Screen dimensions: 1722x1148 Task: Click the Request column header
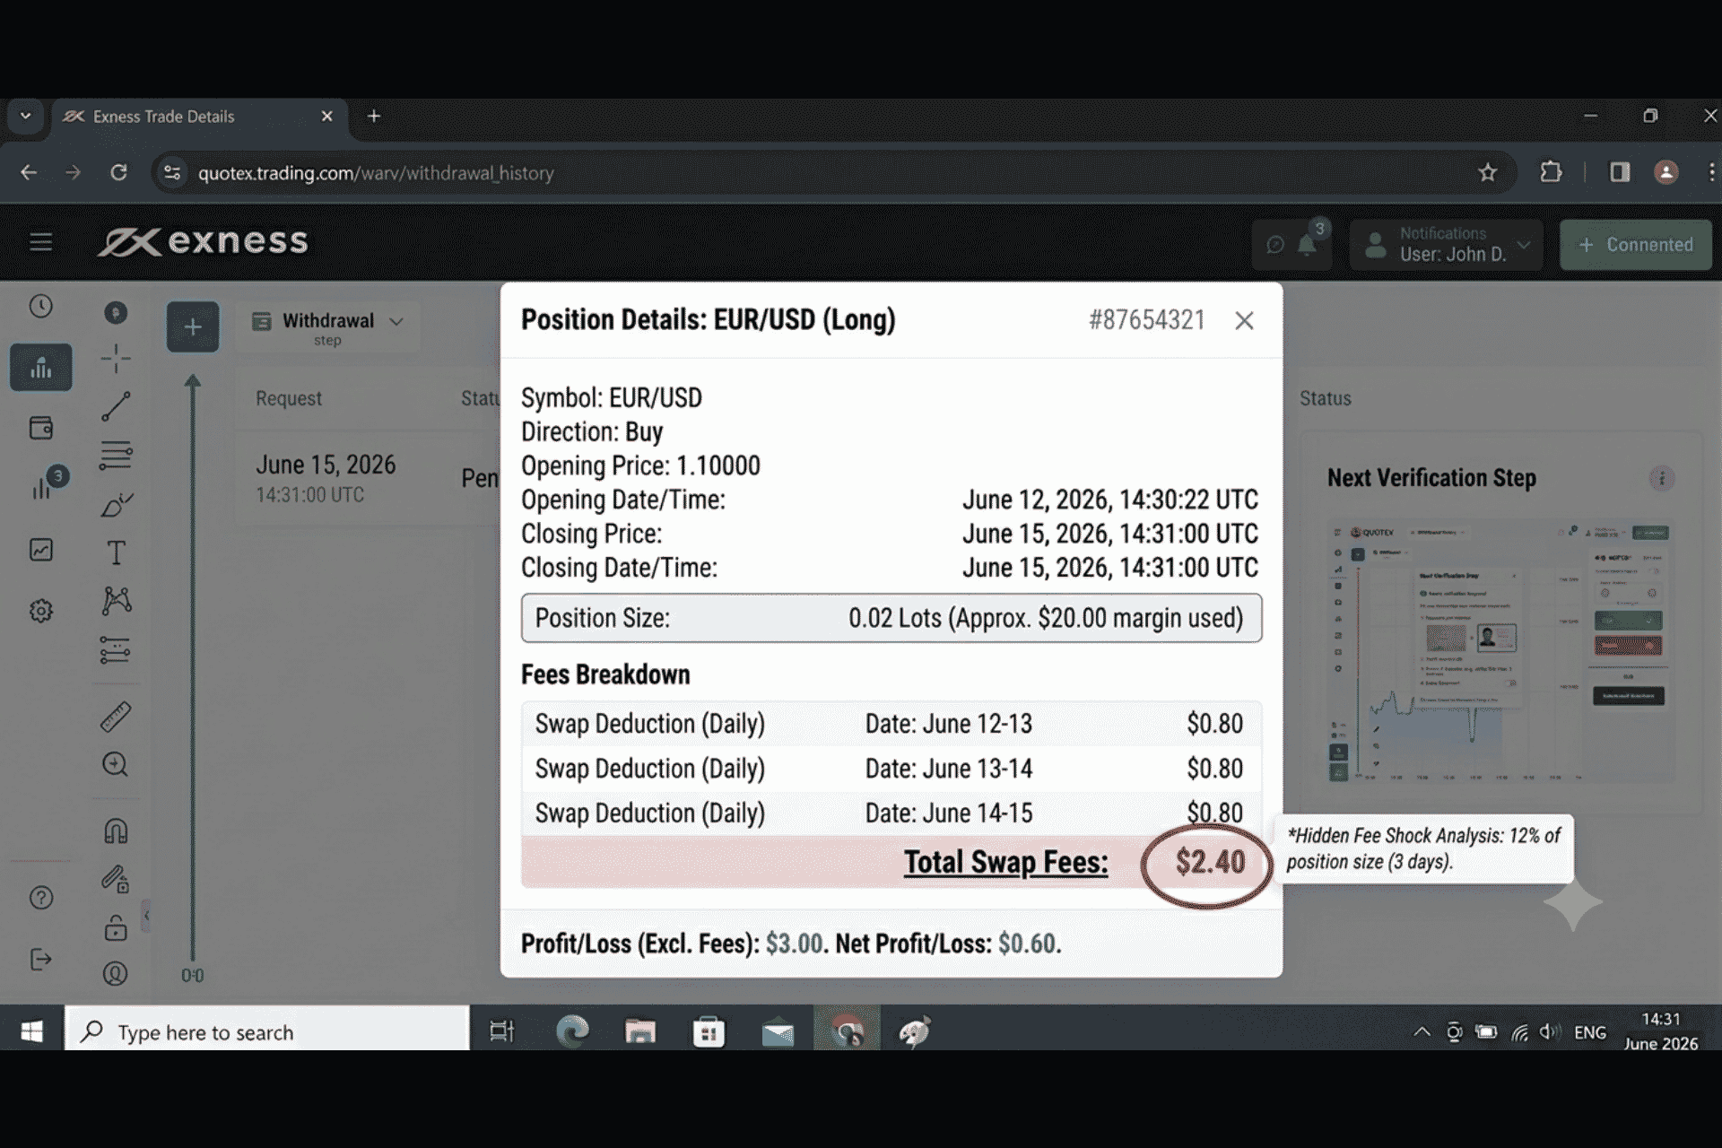pyautogui.click(x=289, y=398)
